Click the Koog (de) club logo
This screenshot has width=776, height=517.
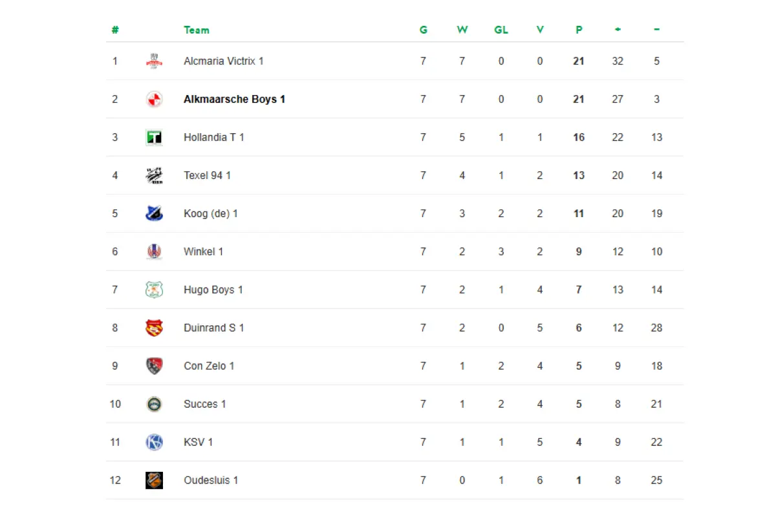pyautogui.click(x=154, y=214)
